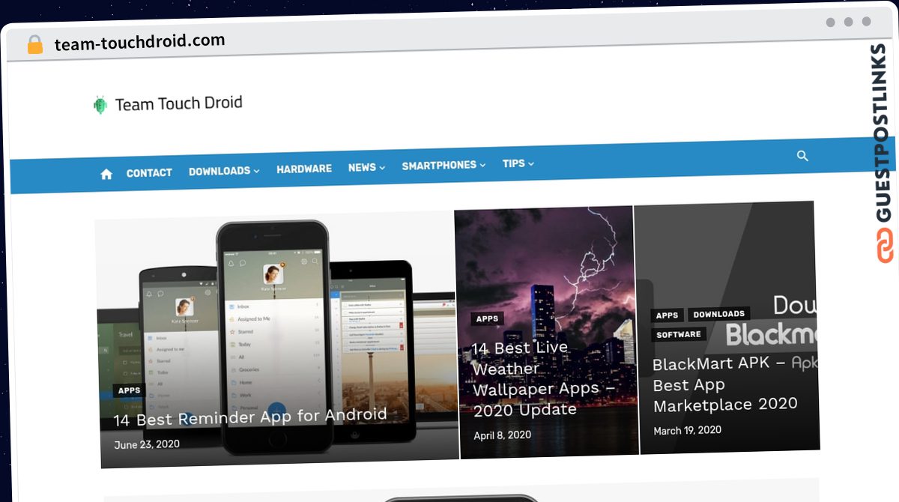Select the NEWS menu item
The height and width of the screenshot is (502, 899).
[362, 167]
